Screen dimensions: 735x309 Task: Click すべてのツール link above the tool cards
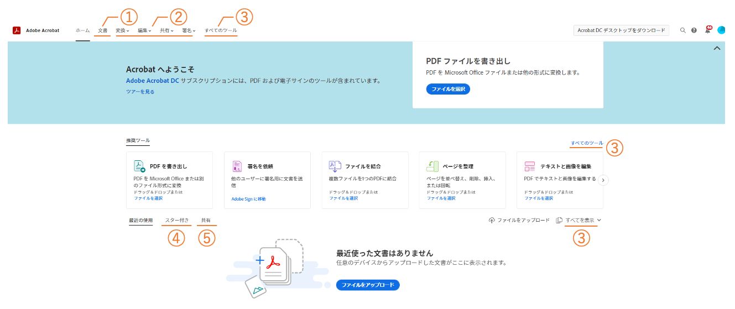pos(587,143)
